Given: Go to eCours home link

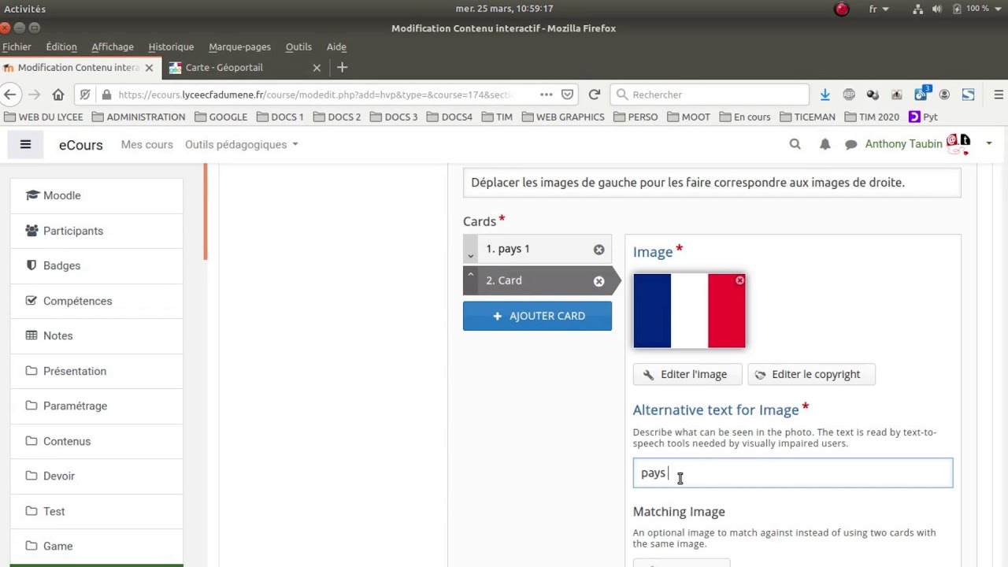Looking at the screenshot, I should [x=80, y=145].
